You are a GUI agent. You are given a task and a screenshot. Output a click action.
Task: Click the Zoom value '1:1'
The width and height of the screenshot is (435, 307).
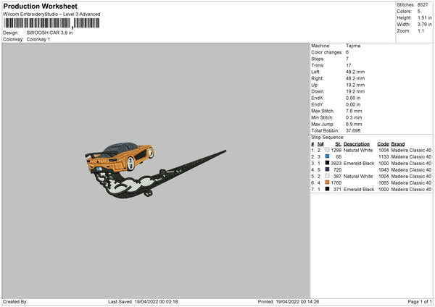(420, 31)
